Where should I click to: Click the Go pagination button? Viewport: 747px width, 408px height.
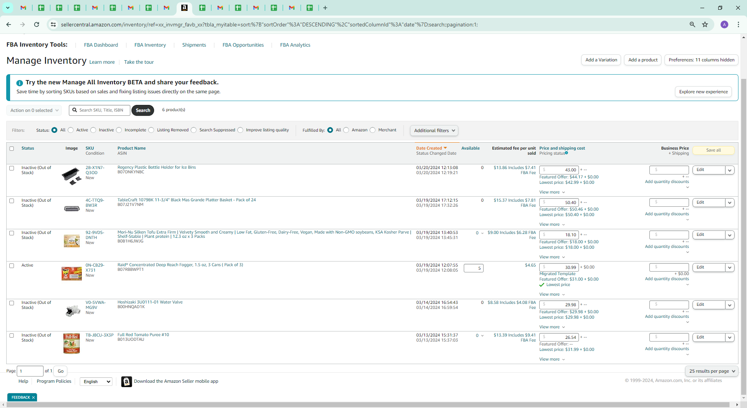(x=60, y=371)
